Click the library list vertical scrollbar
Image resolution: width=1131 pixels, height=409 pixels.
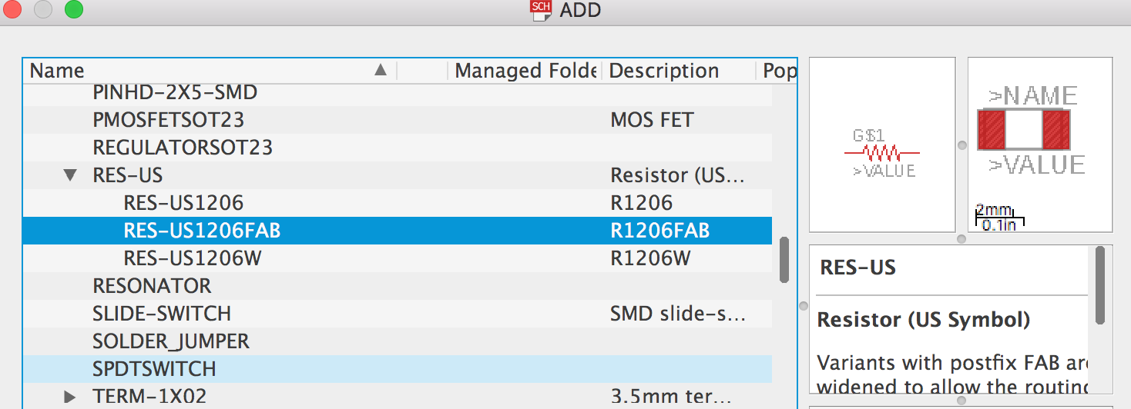[x=784, y=260]
